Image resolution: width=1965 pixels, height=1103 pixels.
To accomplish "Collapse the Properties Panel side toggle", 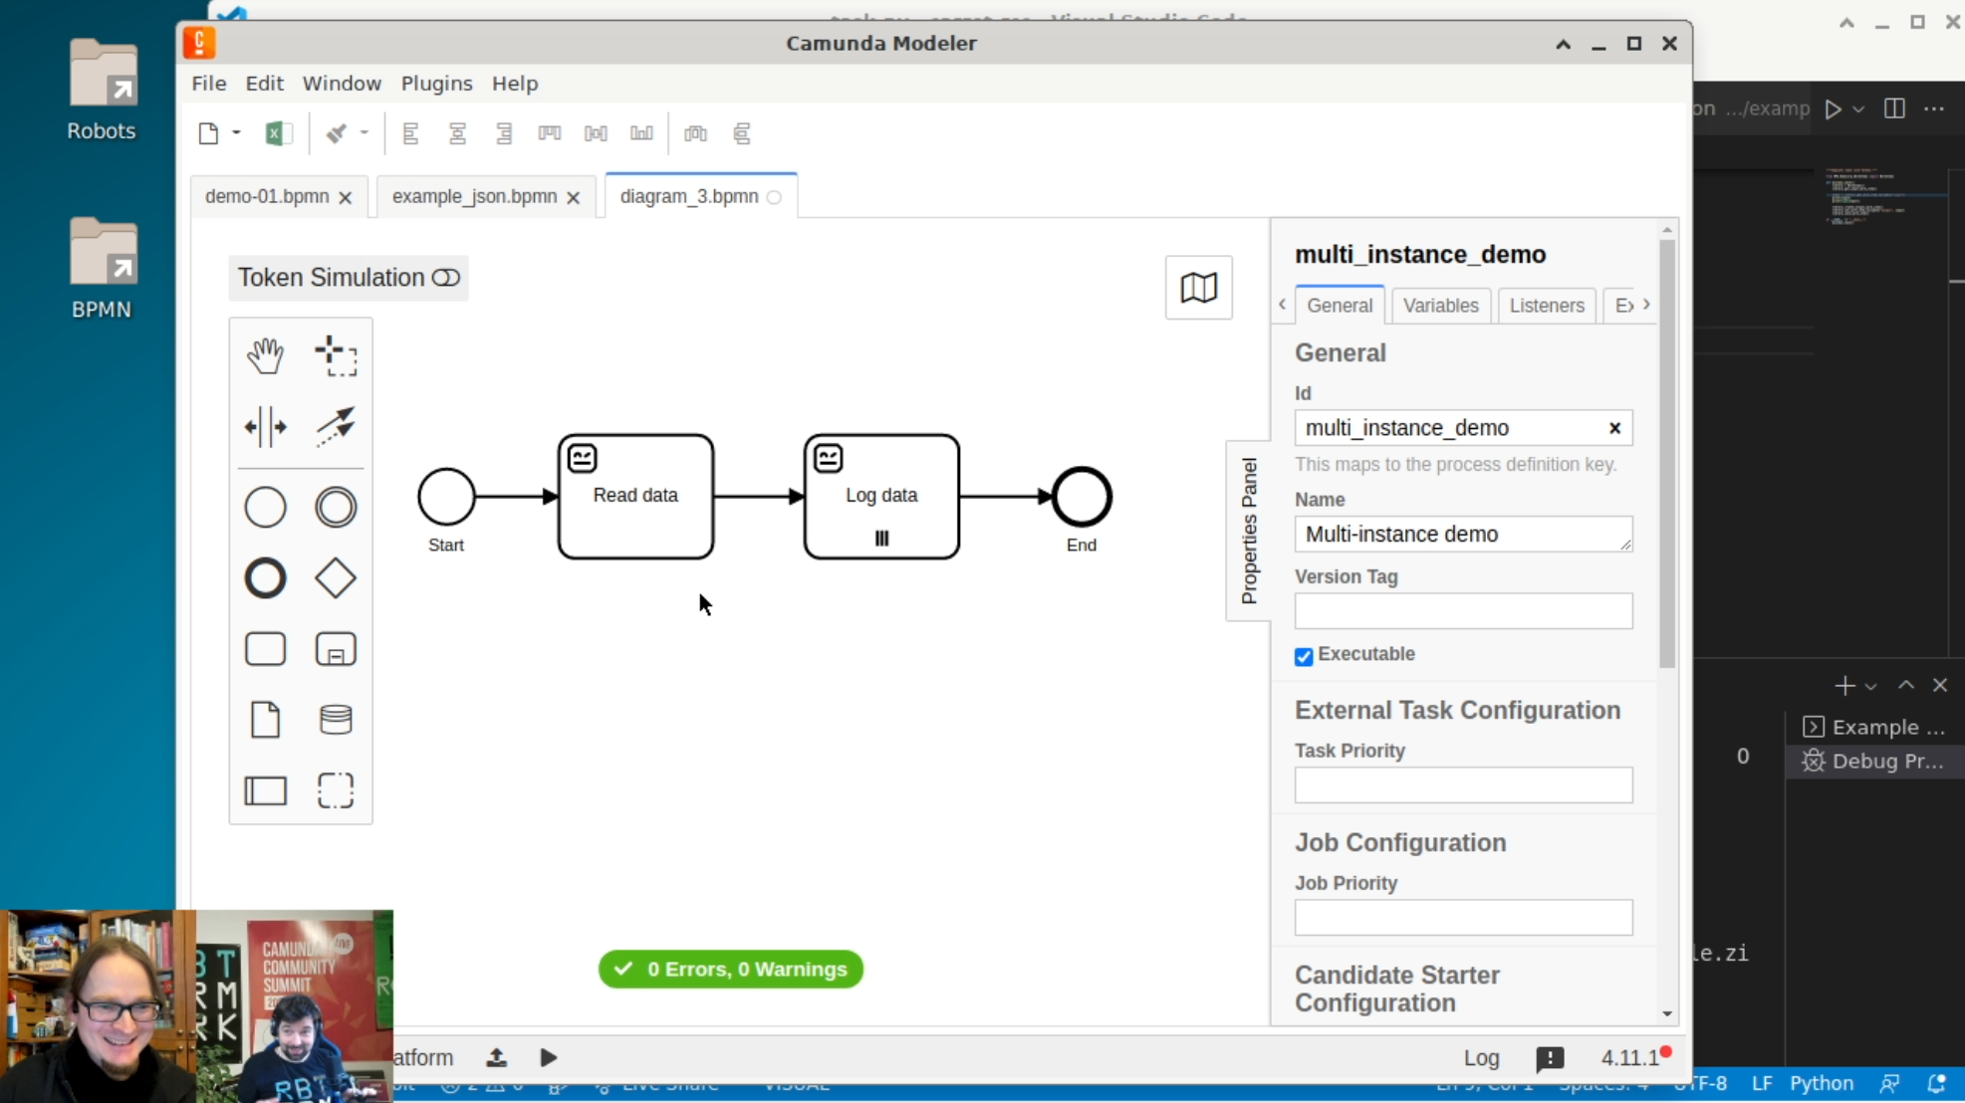I will 1248,531.
